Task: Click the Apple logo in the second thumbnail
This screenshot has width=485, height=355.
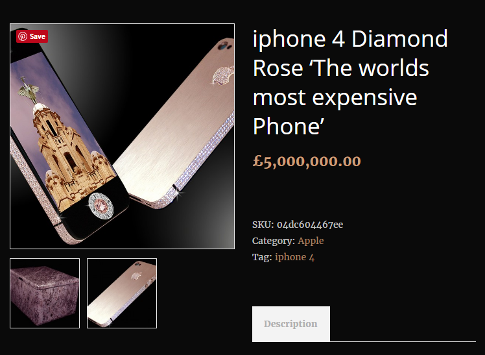Action: click(136, 275)
